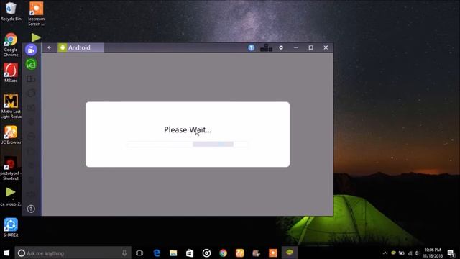The height and width of the screenshot is (259, 460).
Task: Open Microsoft Edge from taskbar
Action: coord(157,253)
